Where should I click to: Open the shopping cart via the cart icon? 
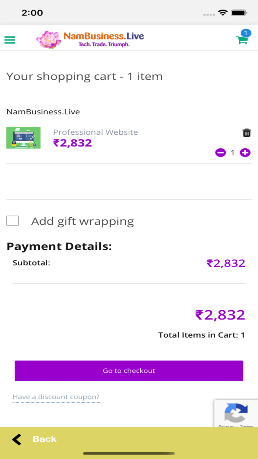tap(242, 39)
